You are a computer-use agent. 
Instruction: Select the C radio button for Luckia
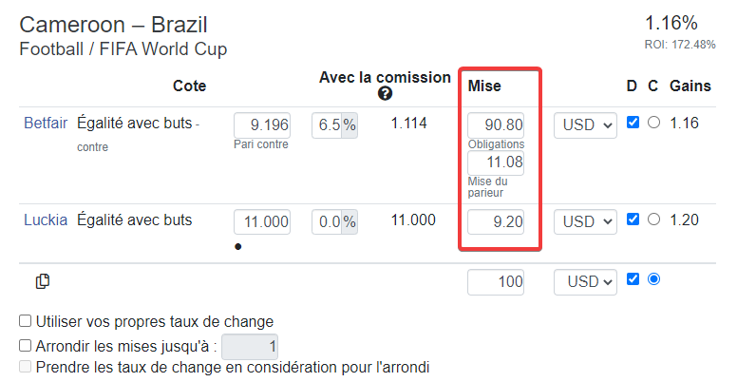(653, 220)
